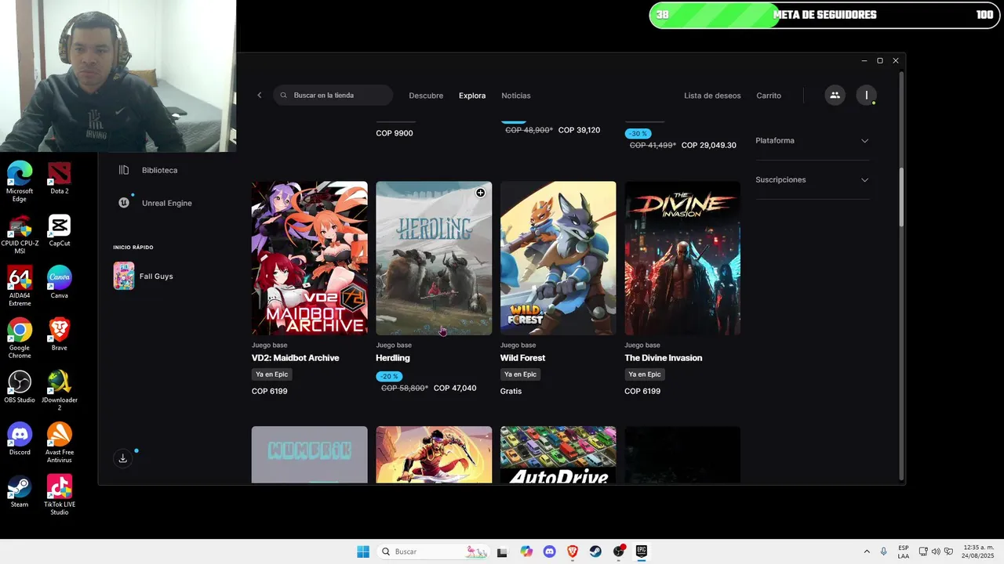Viewport: 1004px width, 564px height.
Task: Open the taskbar clock and date
Action: pyautogui.click(x=978, y=551)
